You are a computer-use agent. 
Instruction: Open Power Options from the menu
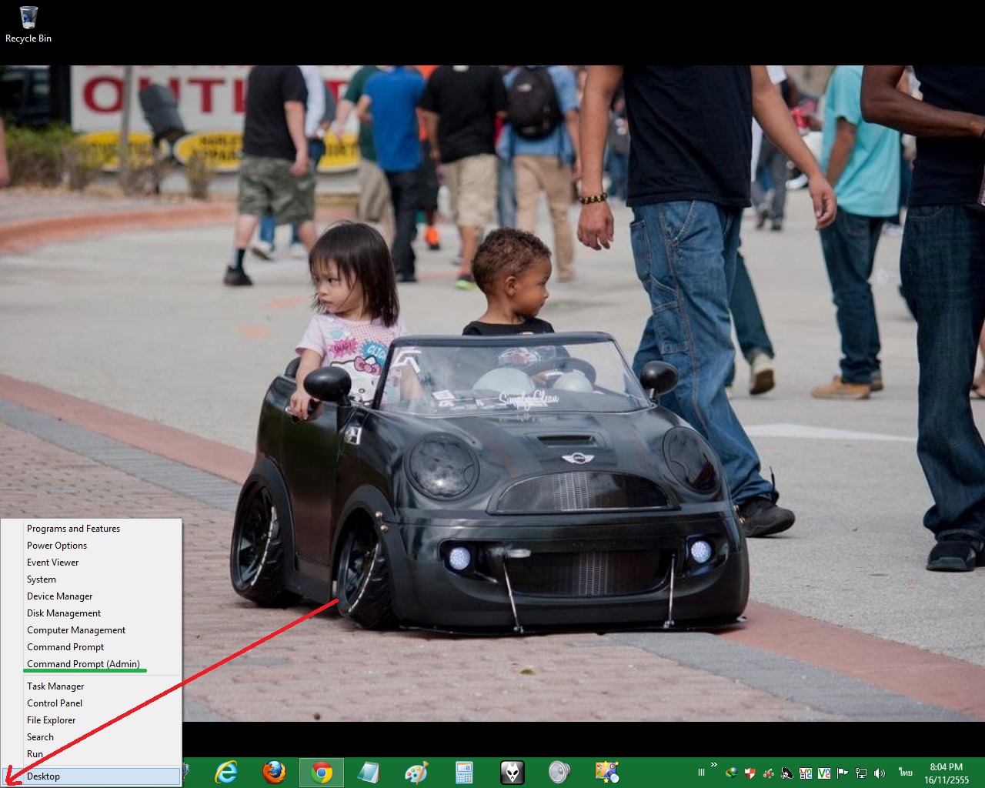pyautogui.click(x=91, y=546)
